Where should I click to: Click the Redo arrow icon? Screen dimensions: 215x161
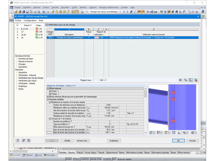point(48,12)
